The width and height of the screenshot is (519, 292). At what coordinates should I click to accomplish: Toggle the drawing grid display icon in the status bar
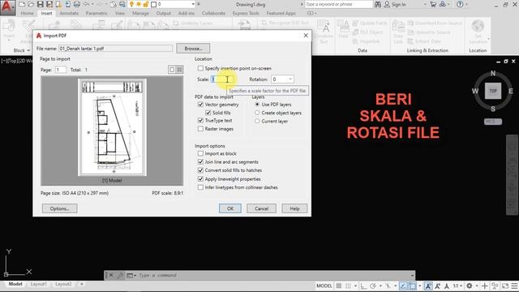pyautogui.click(x=339, y=286)
